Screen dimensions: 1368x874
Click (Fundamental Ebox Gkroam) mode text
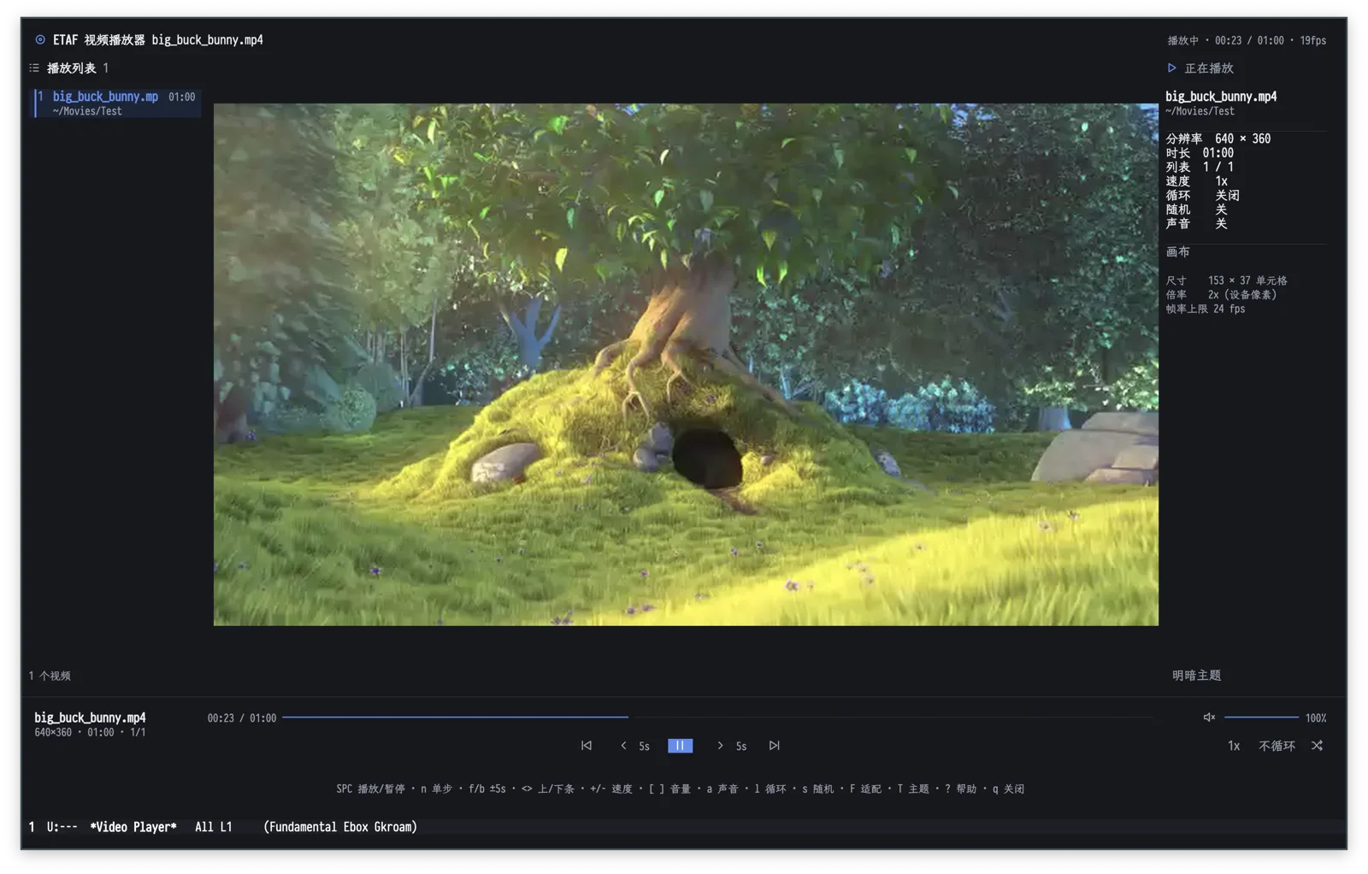(x=340, y=827)
